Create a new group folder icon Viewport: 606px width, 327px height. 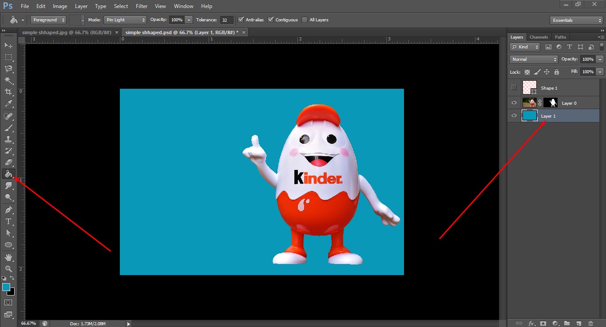point(567,323)
